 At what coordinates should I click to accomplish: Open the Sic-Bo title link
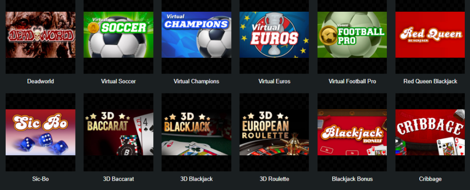point(40,179)
